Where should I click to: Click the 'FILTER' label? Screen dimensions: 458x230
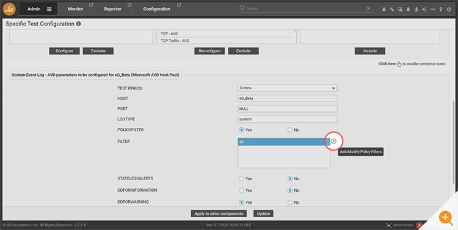[x=123, y=142]
